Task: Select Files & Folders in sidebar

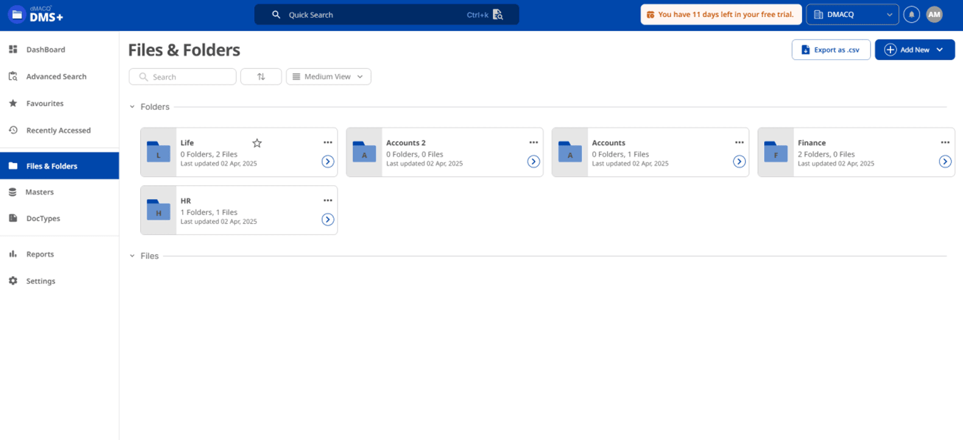Action: tap(60, 166)
